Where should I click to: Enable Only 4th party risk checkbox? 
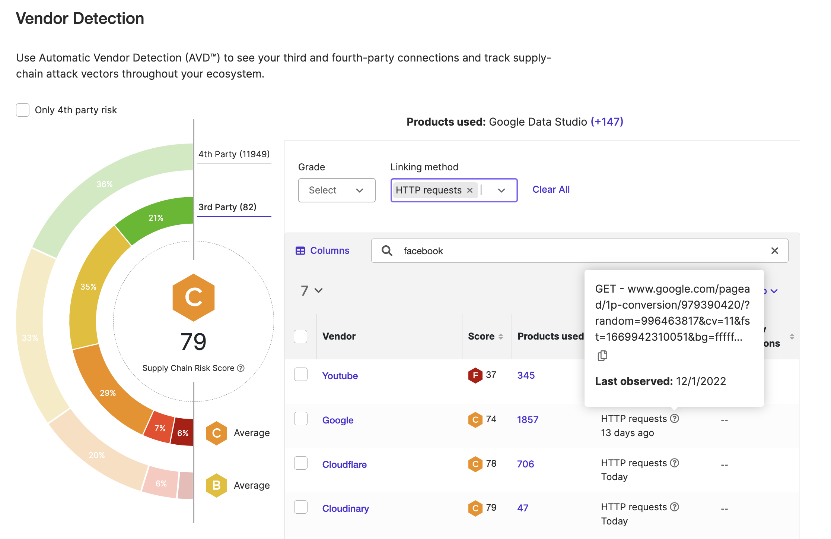tap(23, 110)
